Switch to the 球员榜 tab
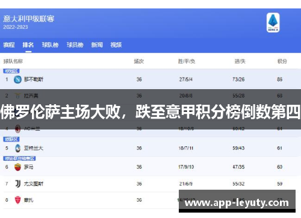 point(75,45)
